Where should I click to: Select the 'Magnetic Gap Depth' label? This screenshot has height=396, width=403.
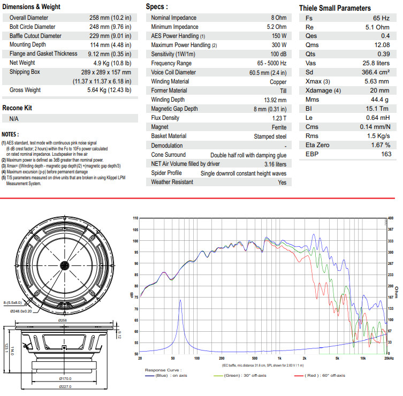click(174, 109)
